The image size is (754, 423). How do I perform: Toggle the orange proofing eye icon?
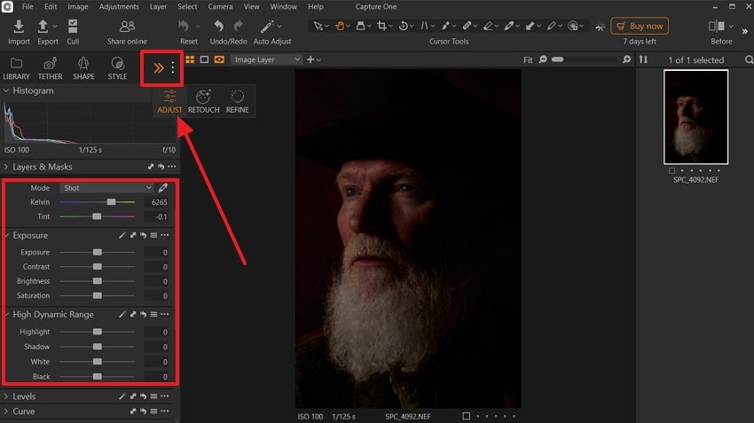(x=219, y=59)
